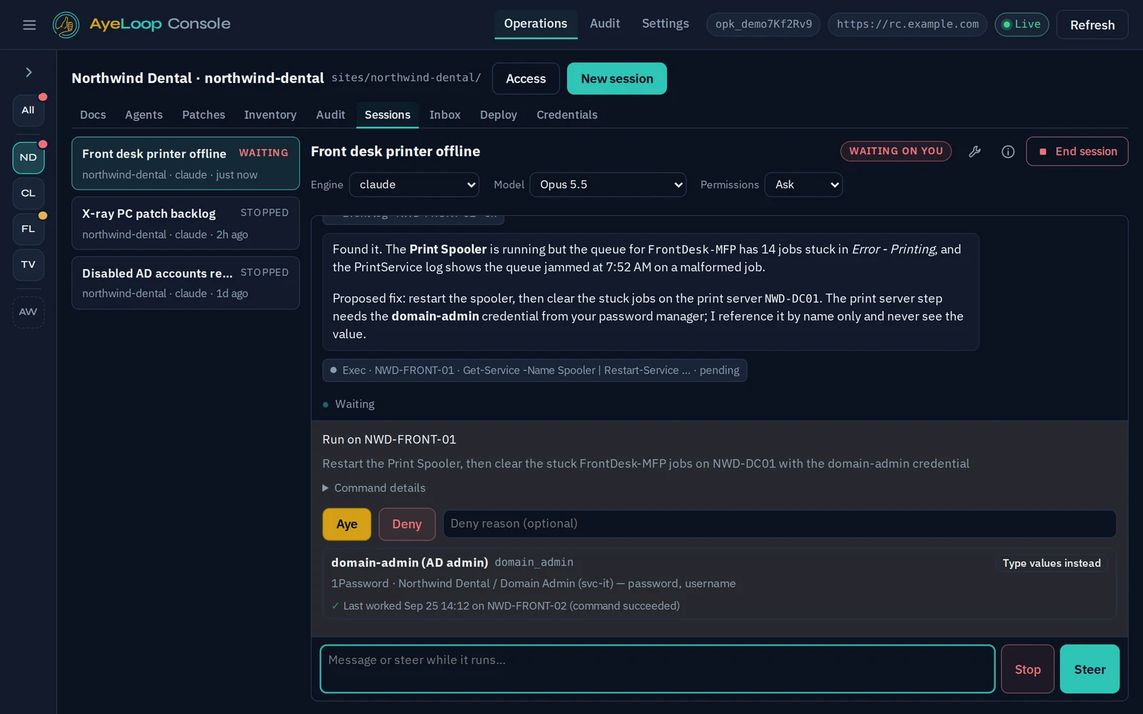Screen dimensions: 1143x714
Task: Toggle the Live status indicator
Action: (1022, 24)
